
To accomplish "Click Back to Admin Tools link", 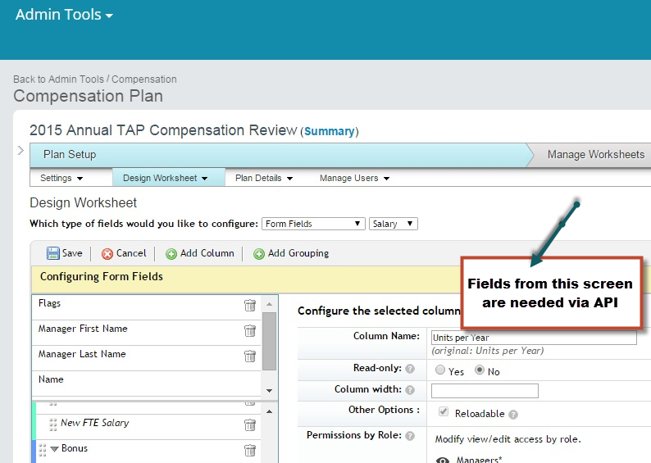I will [x=58, y=79].
